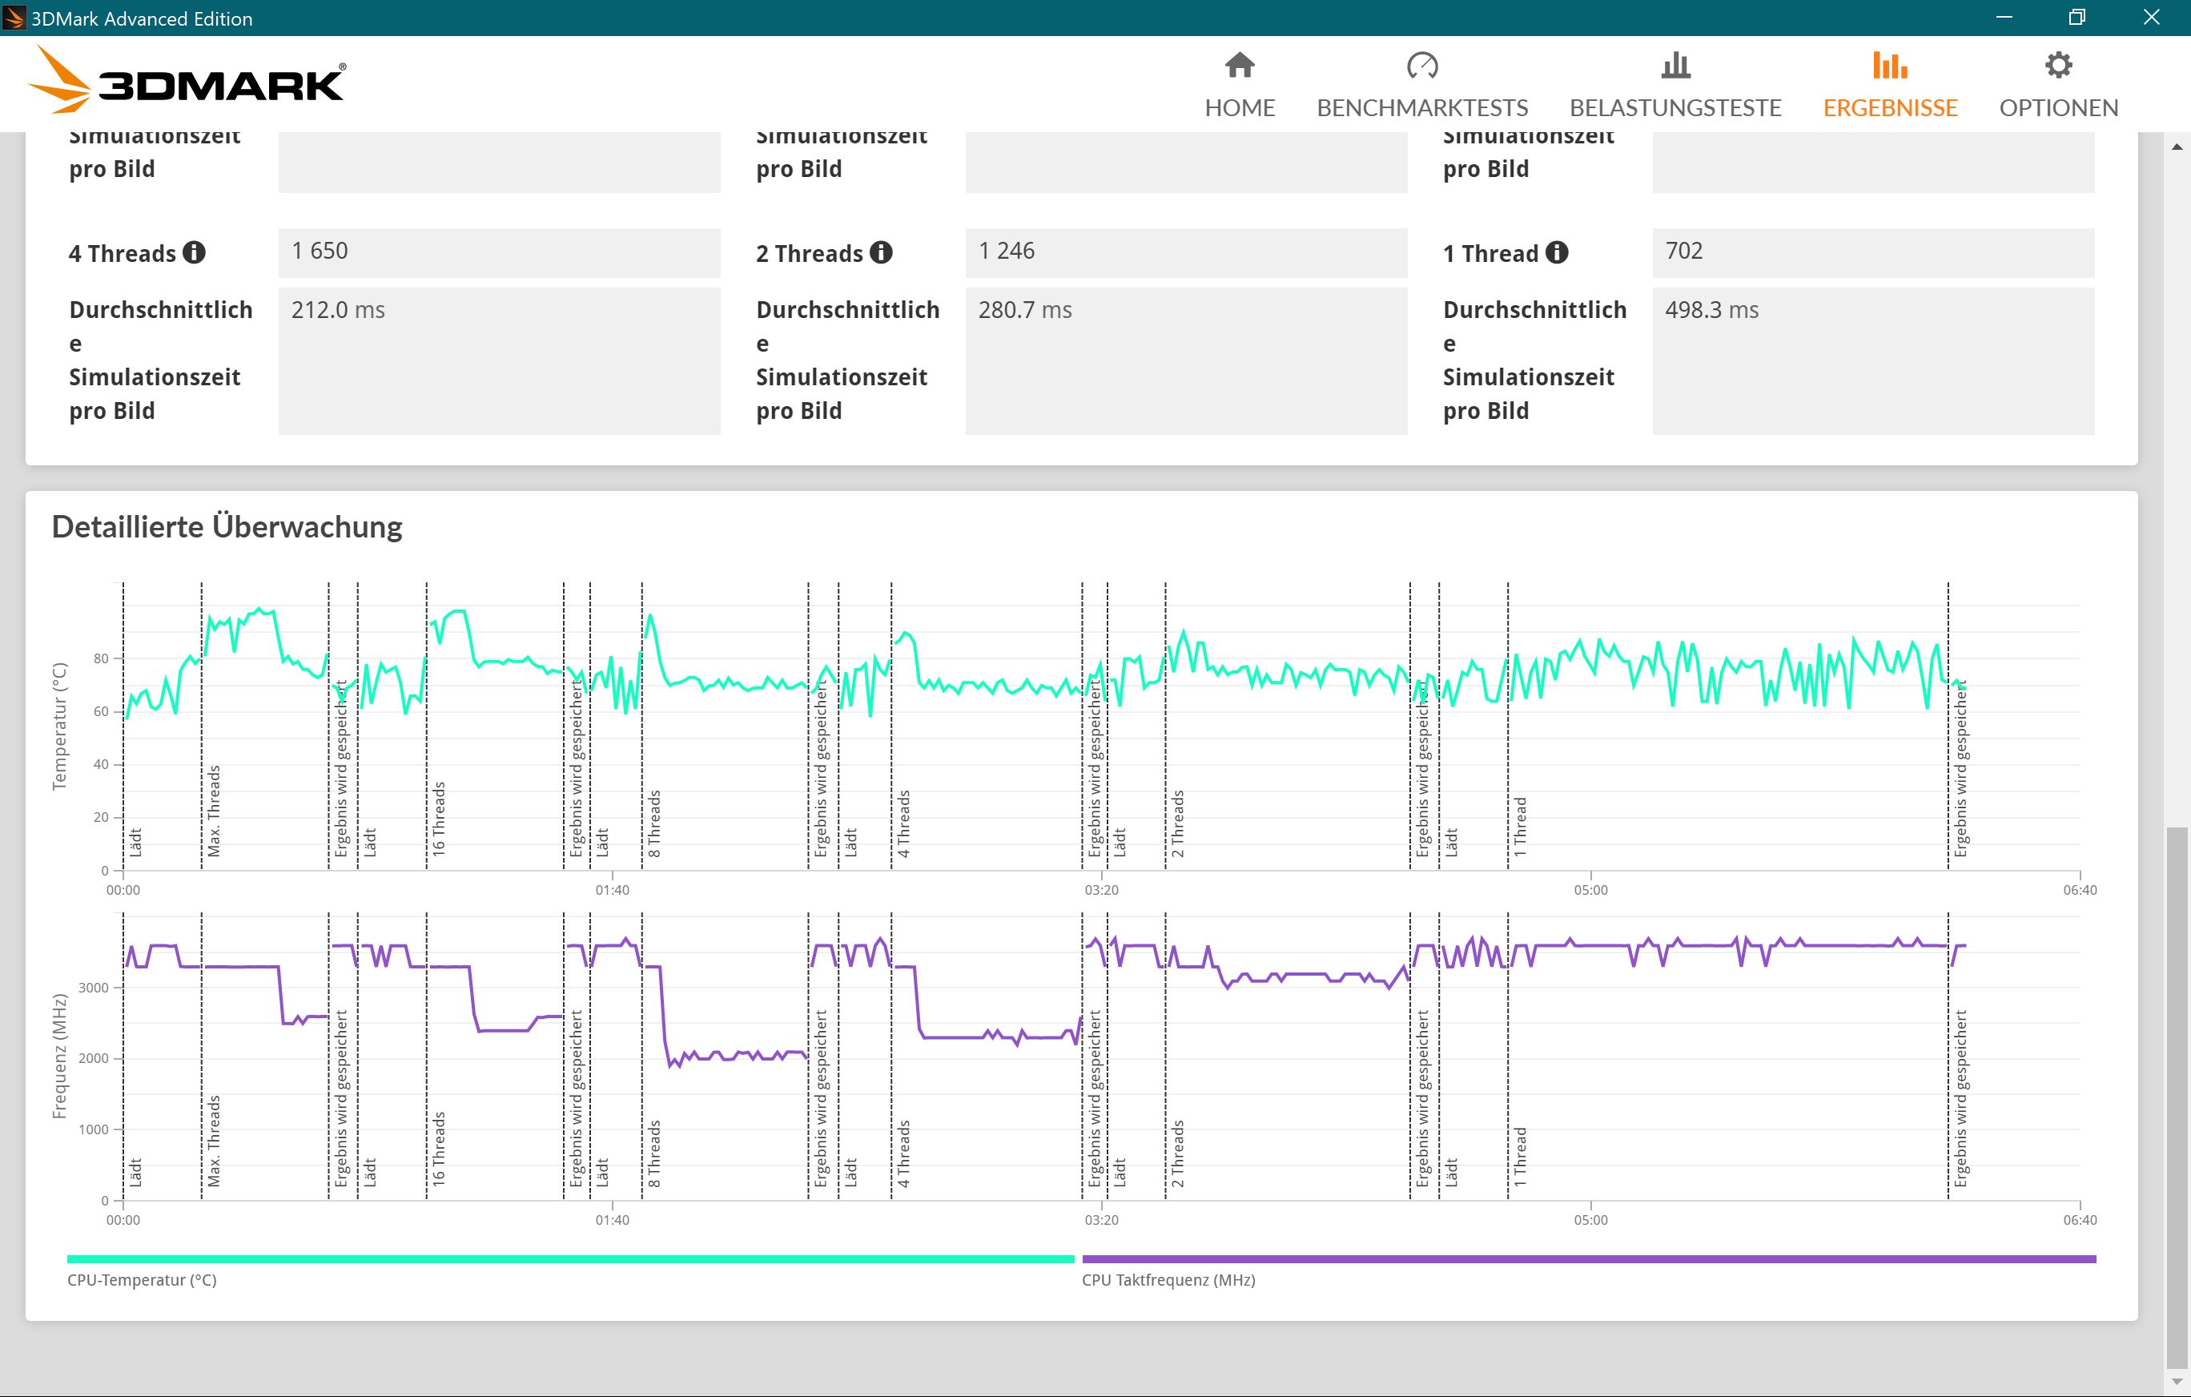Toggle the CPU Taktfrequenz legend bar
2191x1397 pixels.
1588,1258
